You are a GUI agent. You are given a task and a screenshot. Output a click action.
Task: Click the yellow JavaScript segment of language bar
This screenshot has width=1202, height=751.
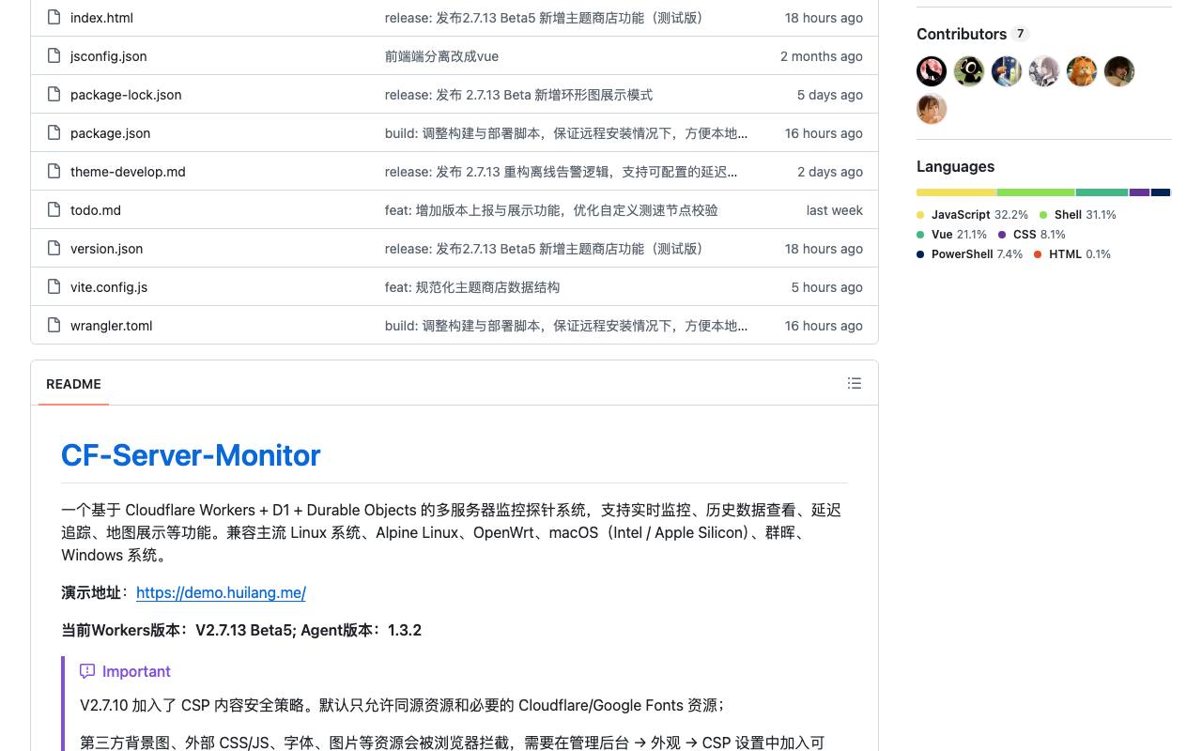(x=957, y=192)
